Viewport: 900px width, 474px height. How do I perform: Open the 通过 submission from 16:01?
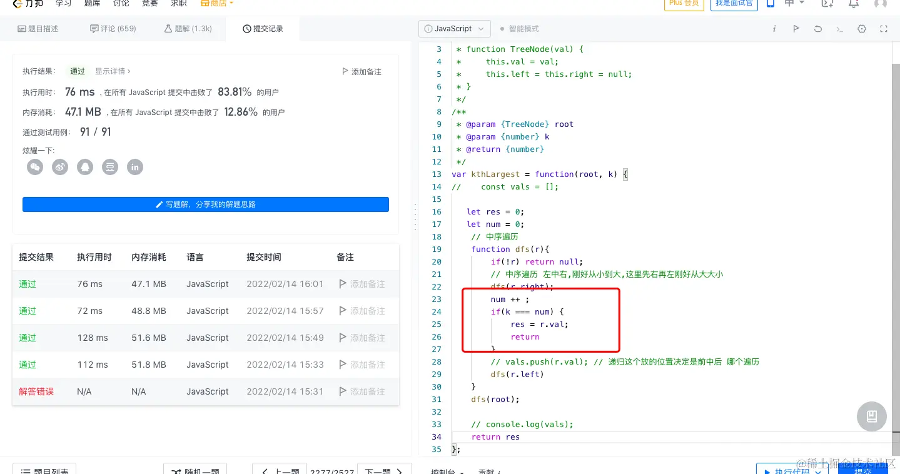28,284
